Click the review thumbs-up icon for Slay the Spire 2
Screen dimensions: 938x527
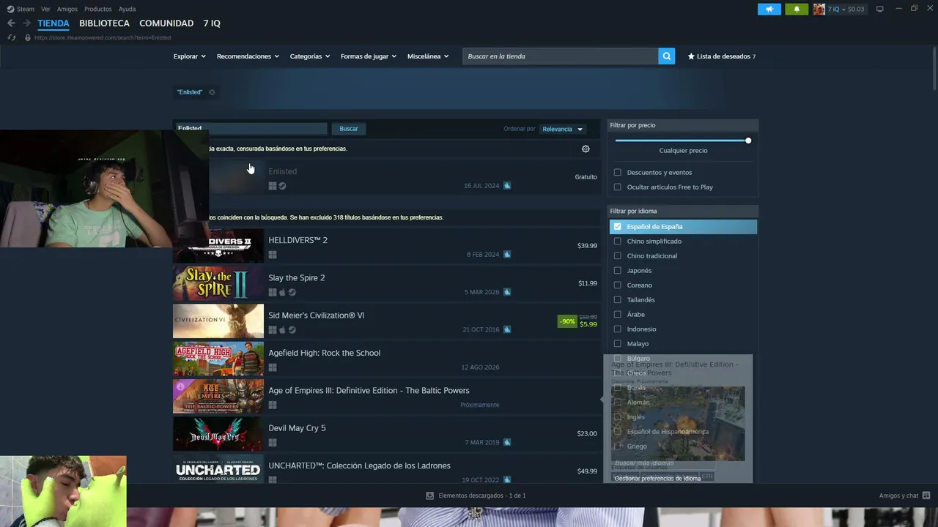507,292
